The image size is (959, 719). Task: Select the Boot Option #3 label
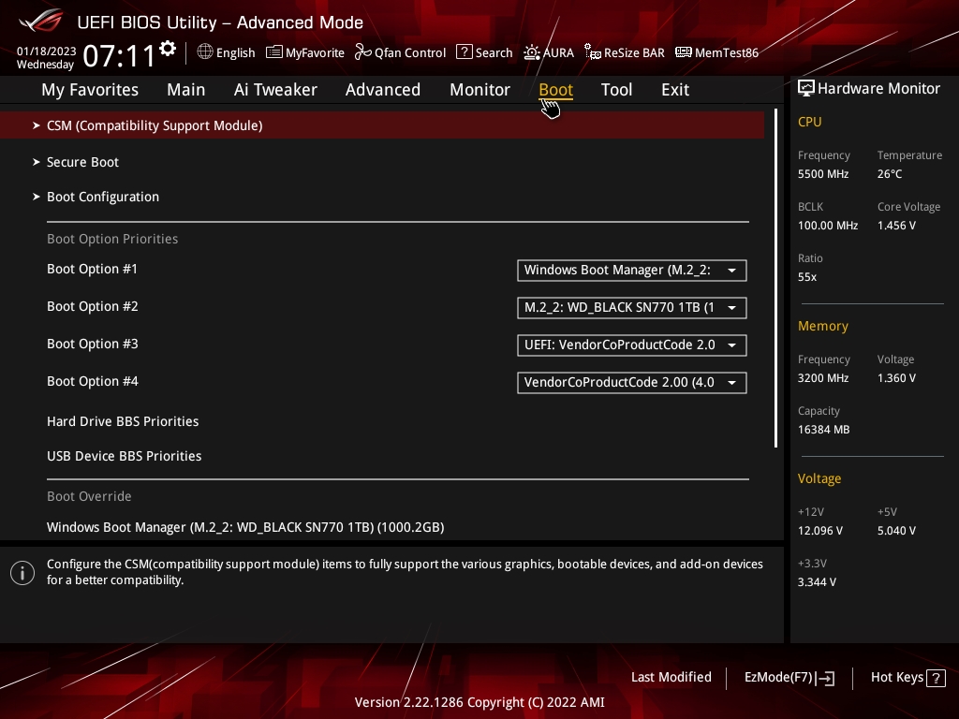93,344
